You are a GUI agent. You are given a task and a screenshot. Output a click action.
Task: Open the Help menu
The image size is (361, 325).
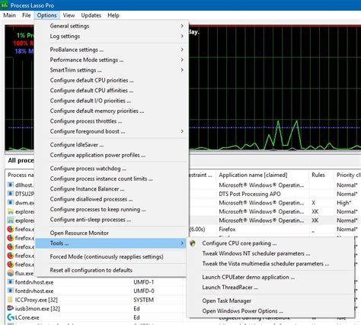pos(113,15)
